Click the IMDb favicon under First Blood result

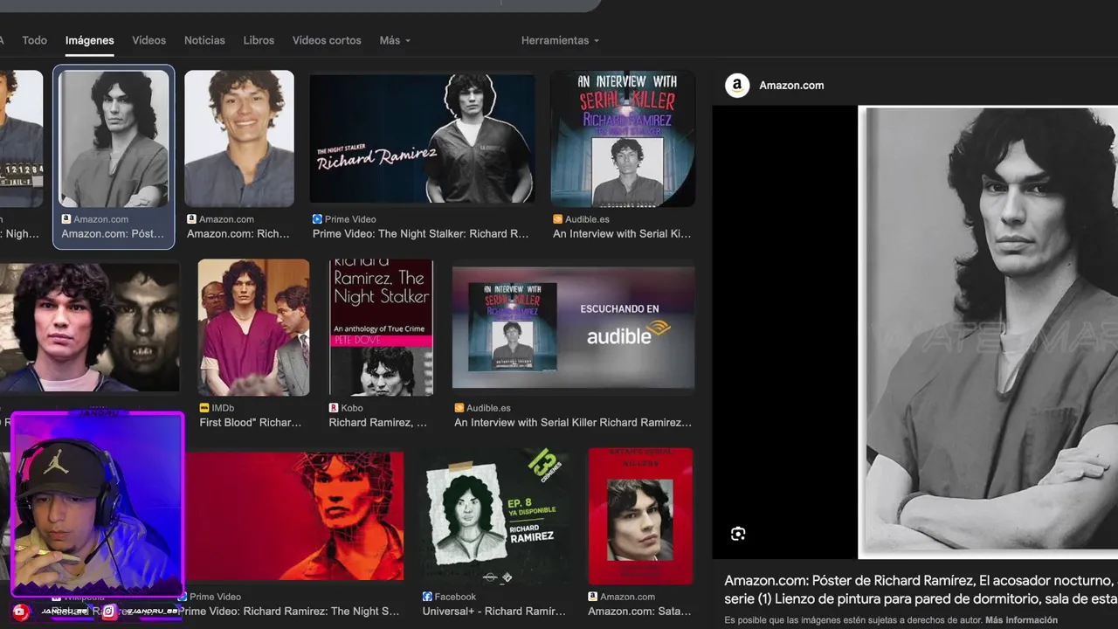point(204,408)
